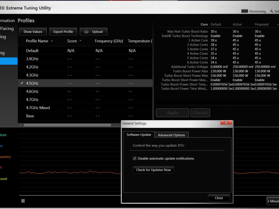
Task: Select the 4.6GHz profile
Action: [85, 91]
